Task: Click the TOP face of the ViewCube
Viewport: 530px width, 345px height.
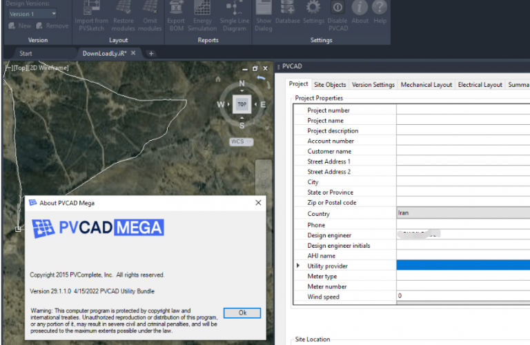Action: tap(242, 104)
